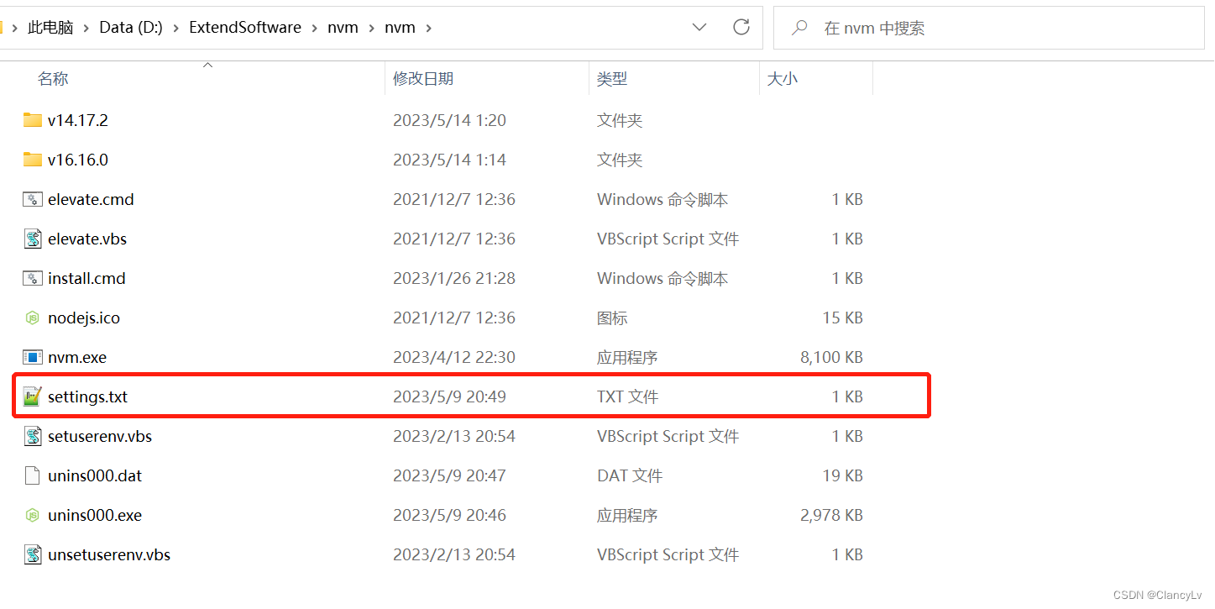Click the elevate.cmd file icon
This screenshot has width=1215, height=609.
33,199
